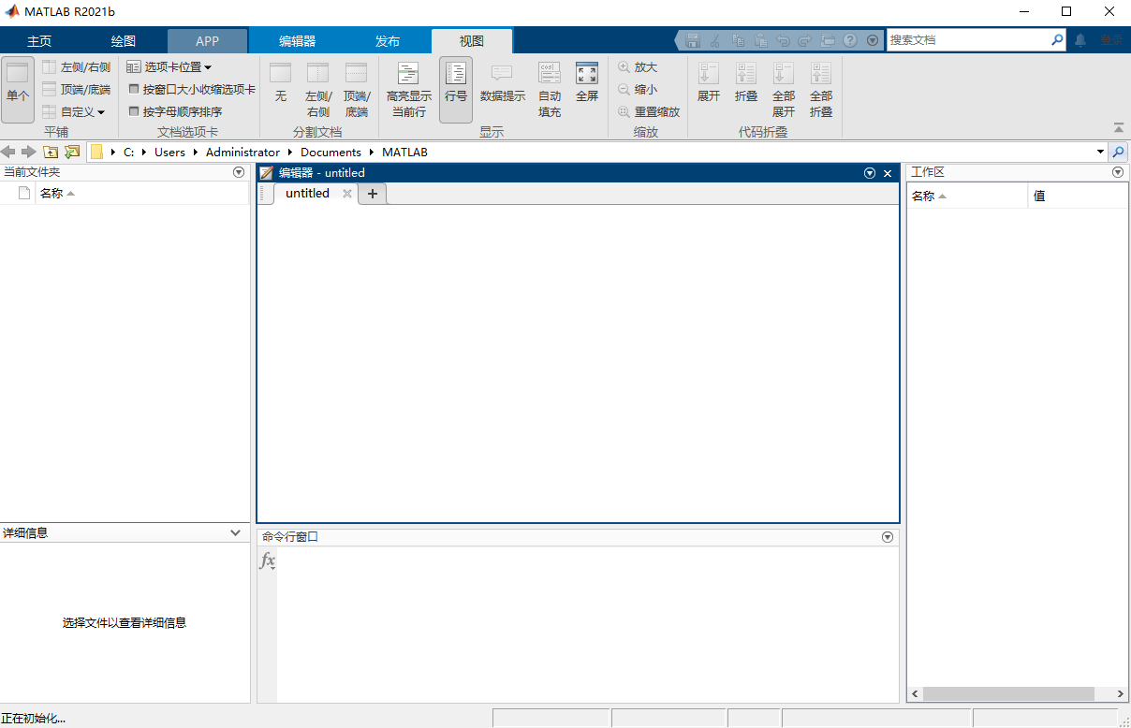This screenshot has height=728, width=1131.
Task: Open the 主页 tab
Action: click(x=39, y=41)
